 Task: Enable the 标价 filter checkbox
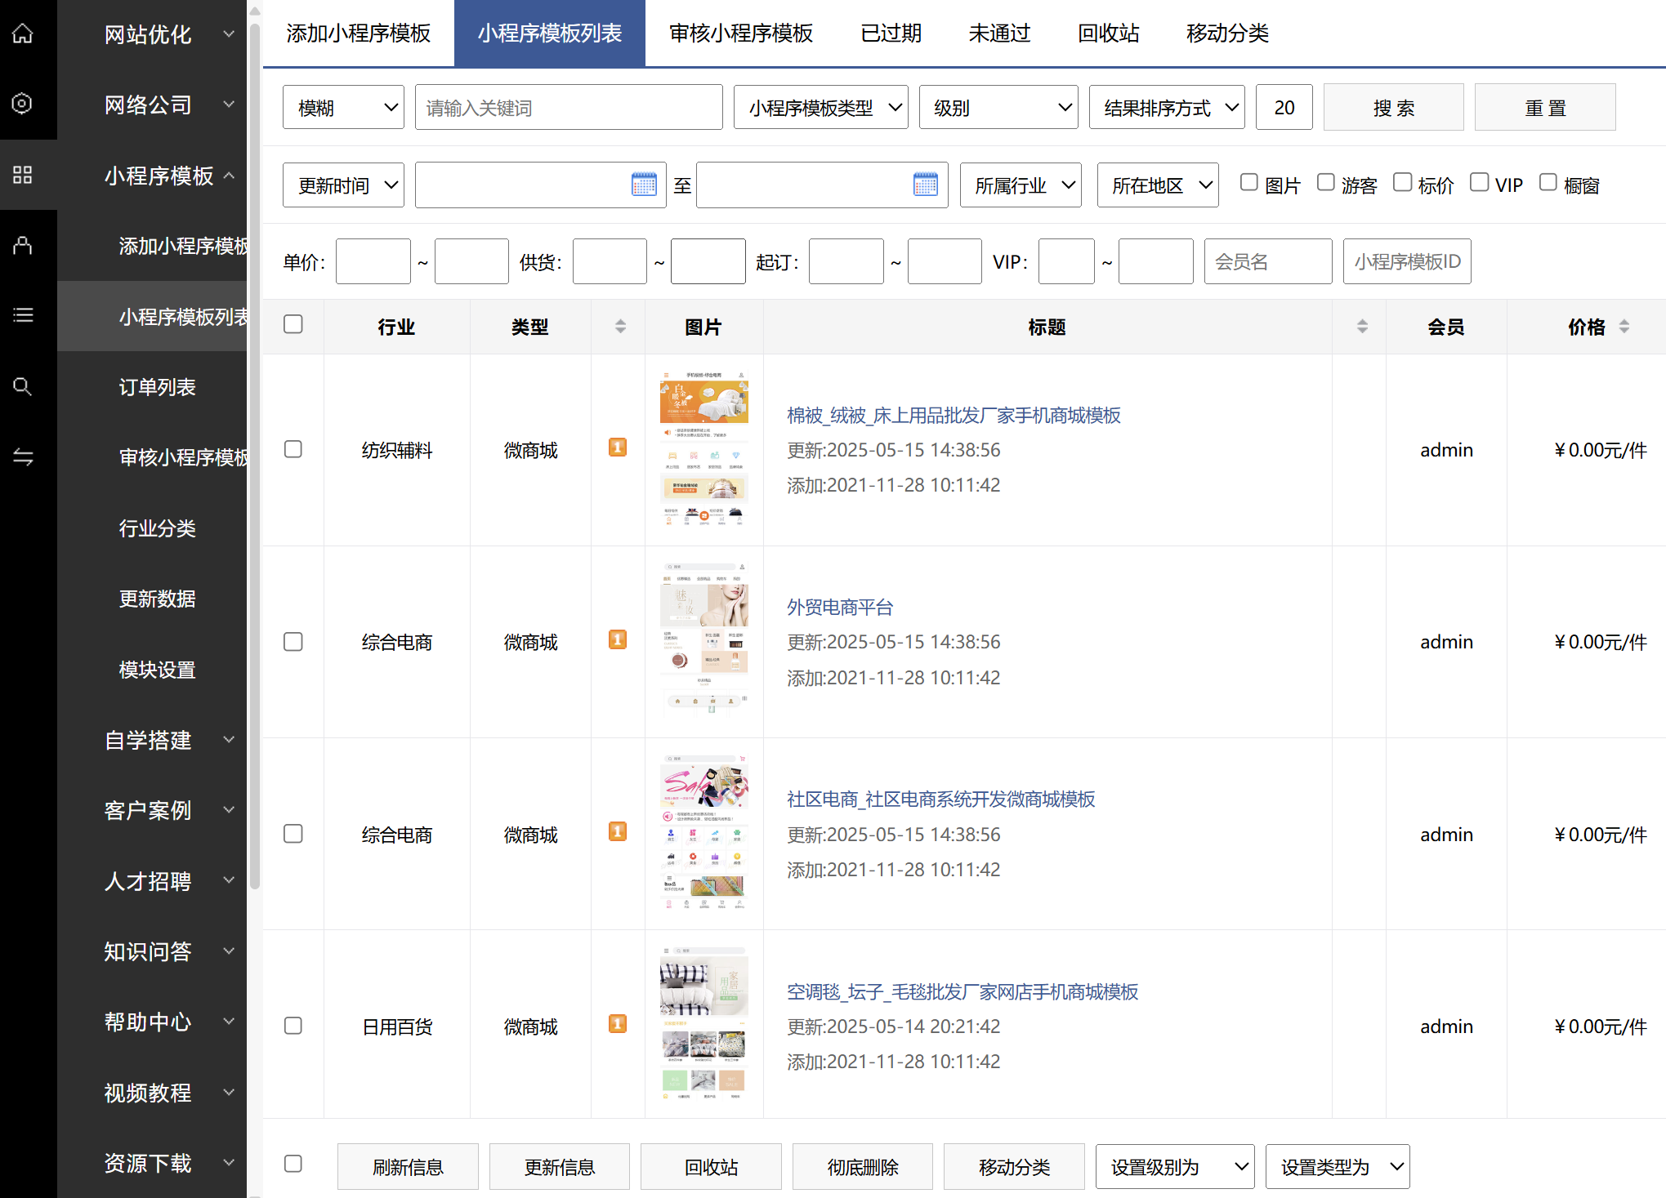click(1402, 182)
